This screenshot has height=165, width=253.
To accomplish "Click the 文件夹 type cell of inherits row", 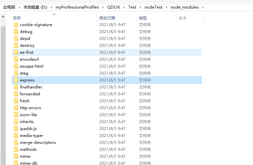I will pyautogui.click(x=145, y=121).
